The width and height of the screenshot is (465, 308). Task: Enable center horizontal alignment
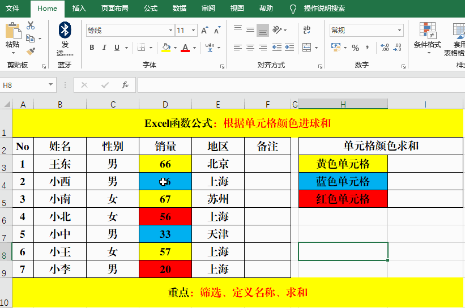(x=250, y=48)
